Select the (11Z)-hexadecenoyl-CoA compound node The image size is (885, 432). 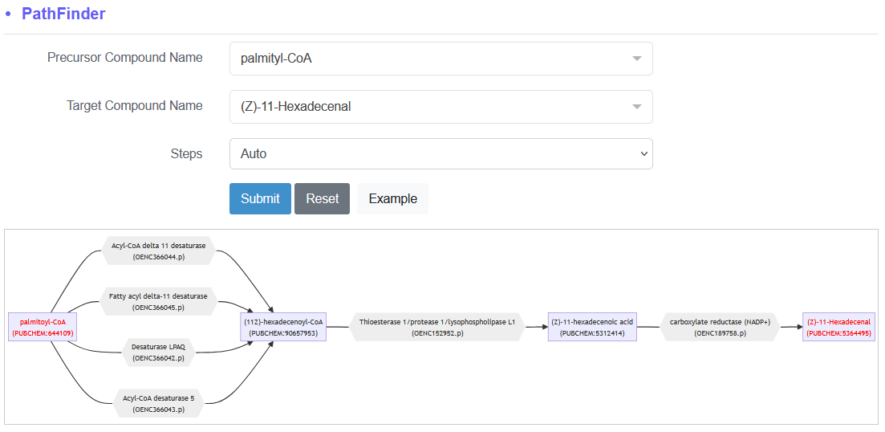pyautogui.click(x=283, y=328)
